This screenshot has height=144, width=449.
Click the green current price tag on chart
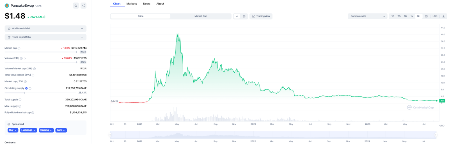tap(442, 101)
